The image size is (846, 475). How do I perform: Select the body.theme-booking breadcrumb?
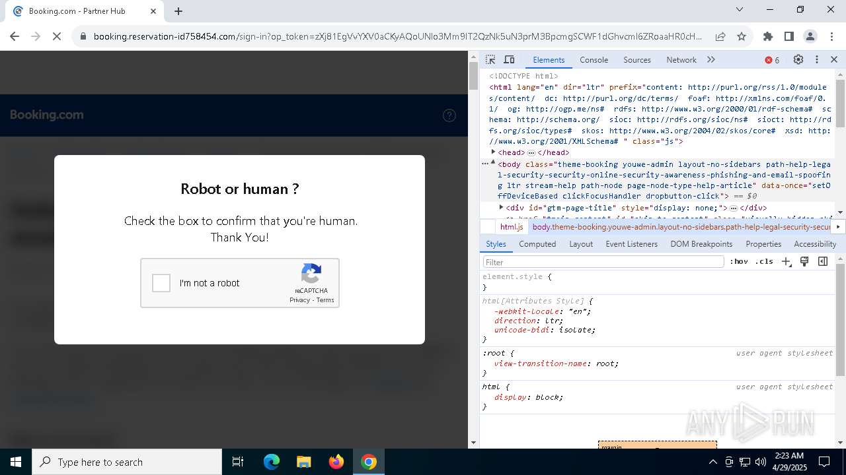point(681,227)
